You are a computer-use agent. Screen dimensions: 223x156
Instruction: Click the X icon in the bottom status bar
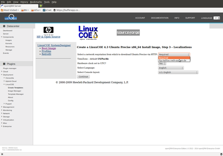tap(2, 154)
